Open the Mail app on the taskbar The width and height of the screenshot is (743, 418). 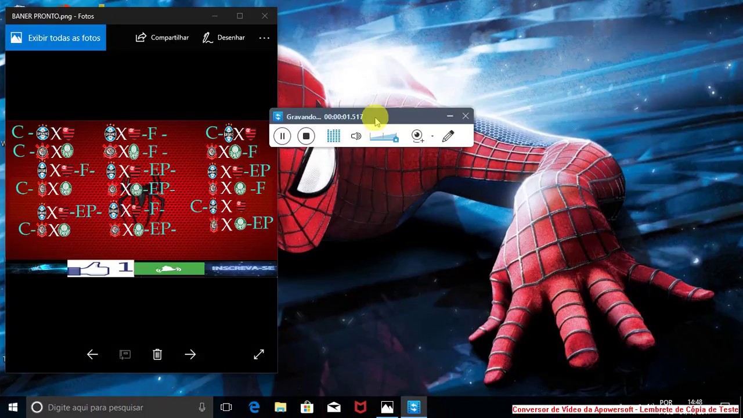[334, 408]
